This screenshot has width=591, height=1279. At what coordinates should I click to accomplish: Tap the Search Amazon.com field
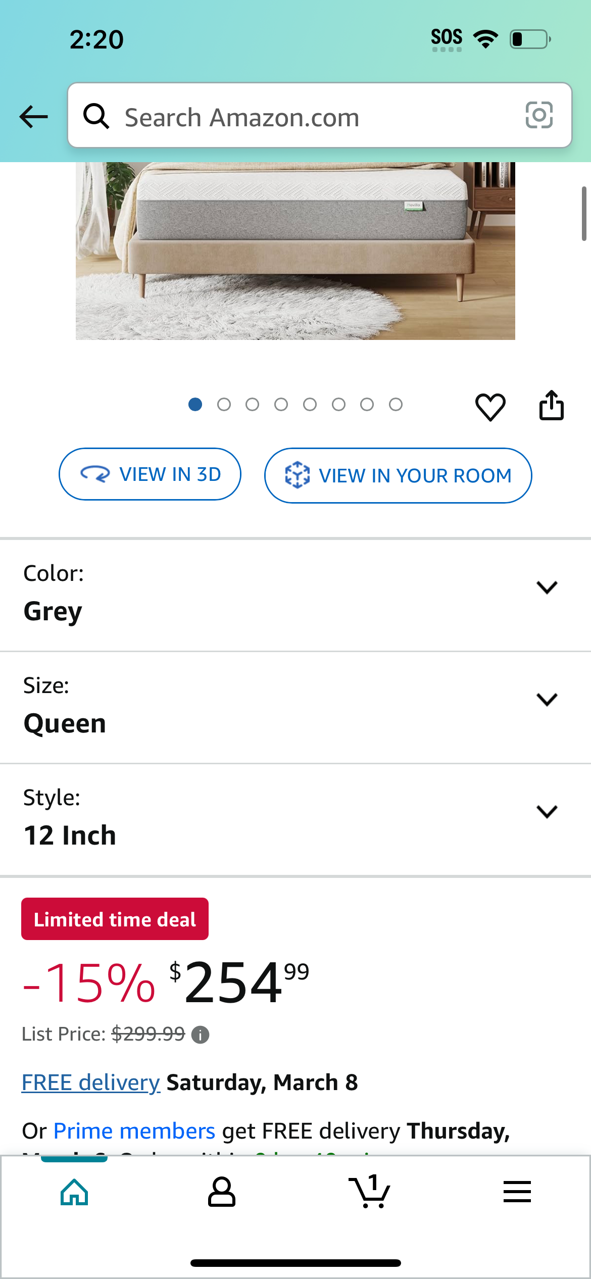pos(320,115)
